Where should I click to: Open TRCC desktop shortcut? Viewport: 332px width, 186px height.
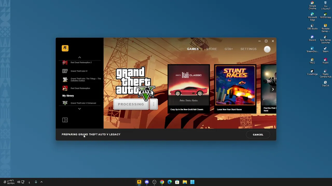click(312, 61)
